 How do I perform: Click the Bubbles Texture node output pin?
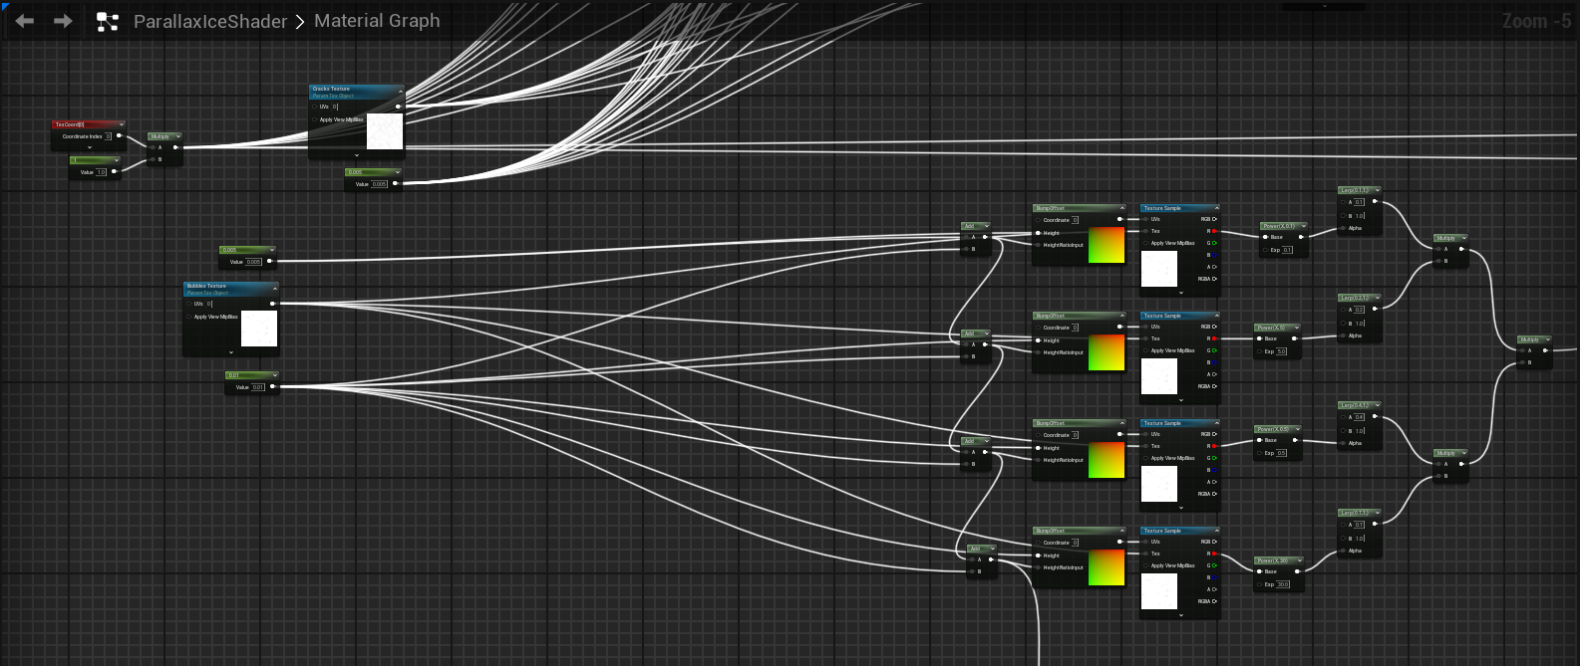tap(273, 304)
